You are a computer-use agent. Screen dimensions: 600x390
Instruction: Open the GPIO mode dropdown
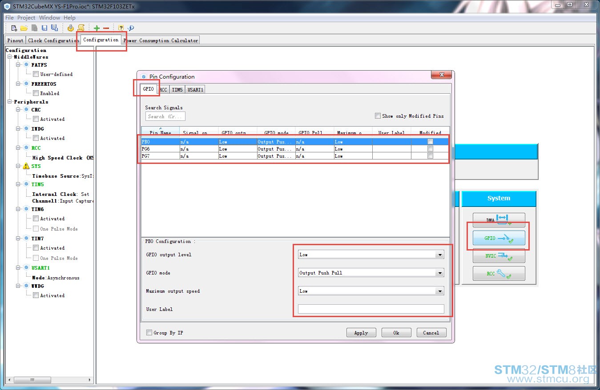click(440, 273)
